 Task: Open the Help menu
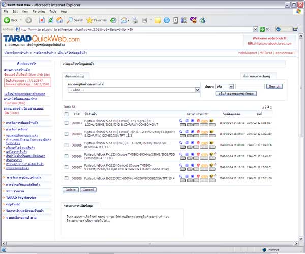click(x=64, y=12)
